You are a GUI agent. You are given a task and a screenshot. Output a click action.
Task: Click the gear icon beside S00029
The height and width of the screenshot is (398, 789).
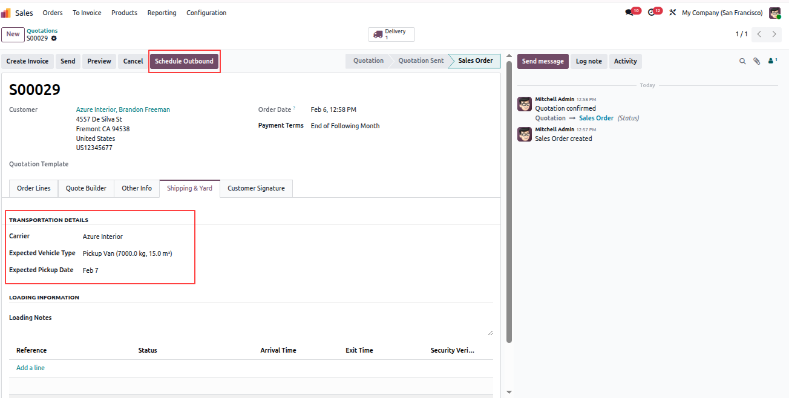pos(54,38)
